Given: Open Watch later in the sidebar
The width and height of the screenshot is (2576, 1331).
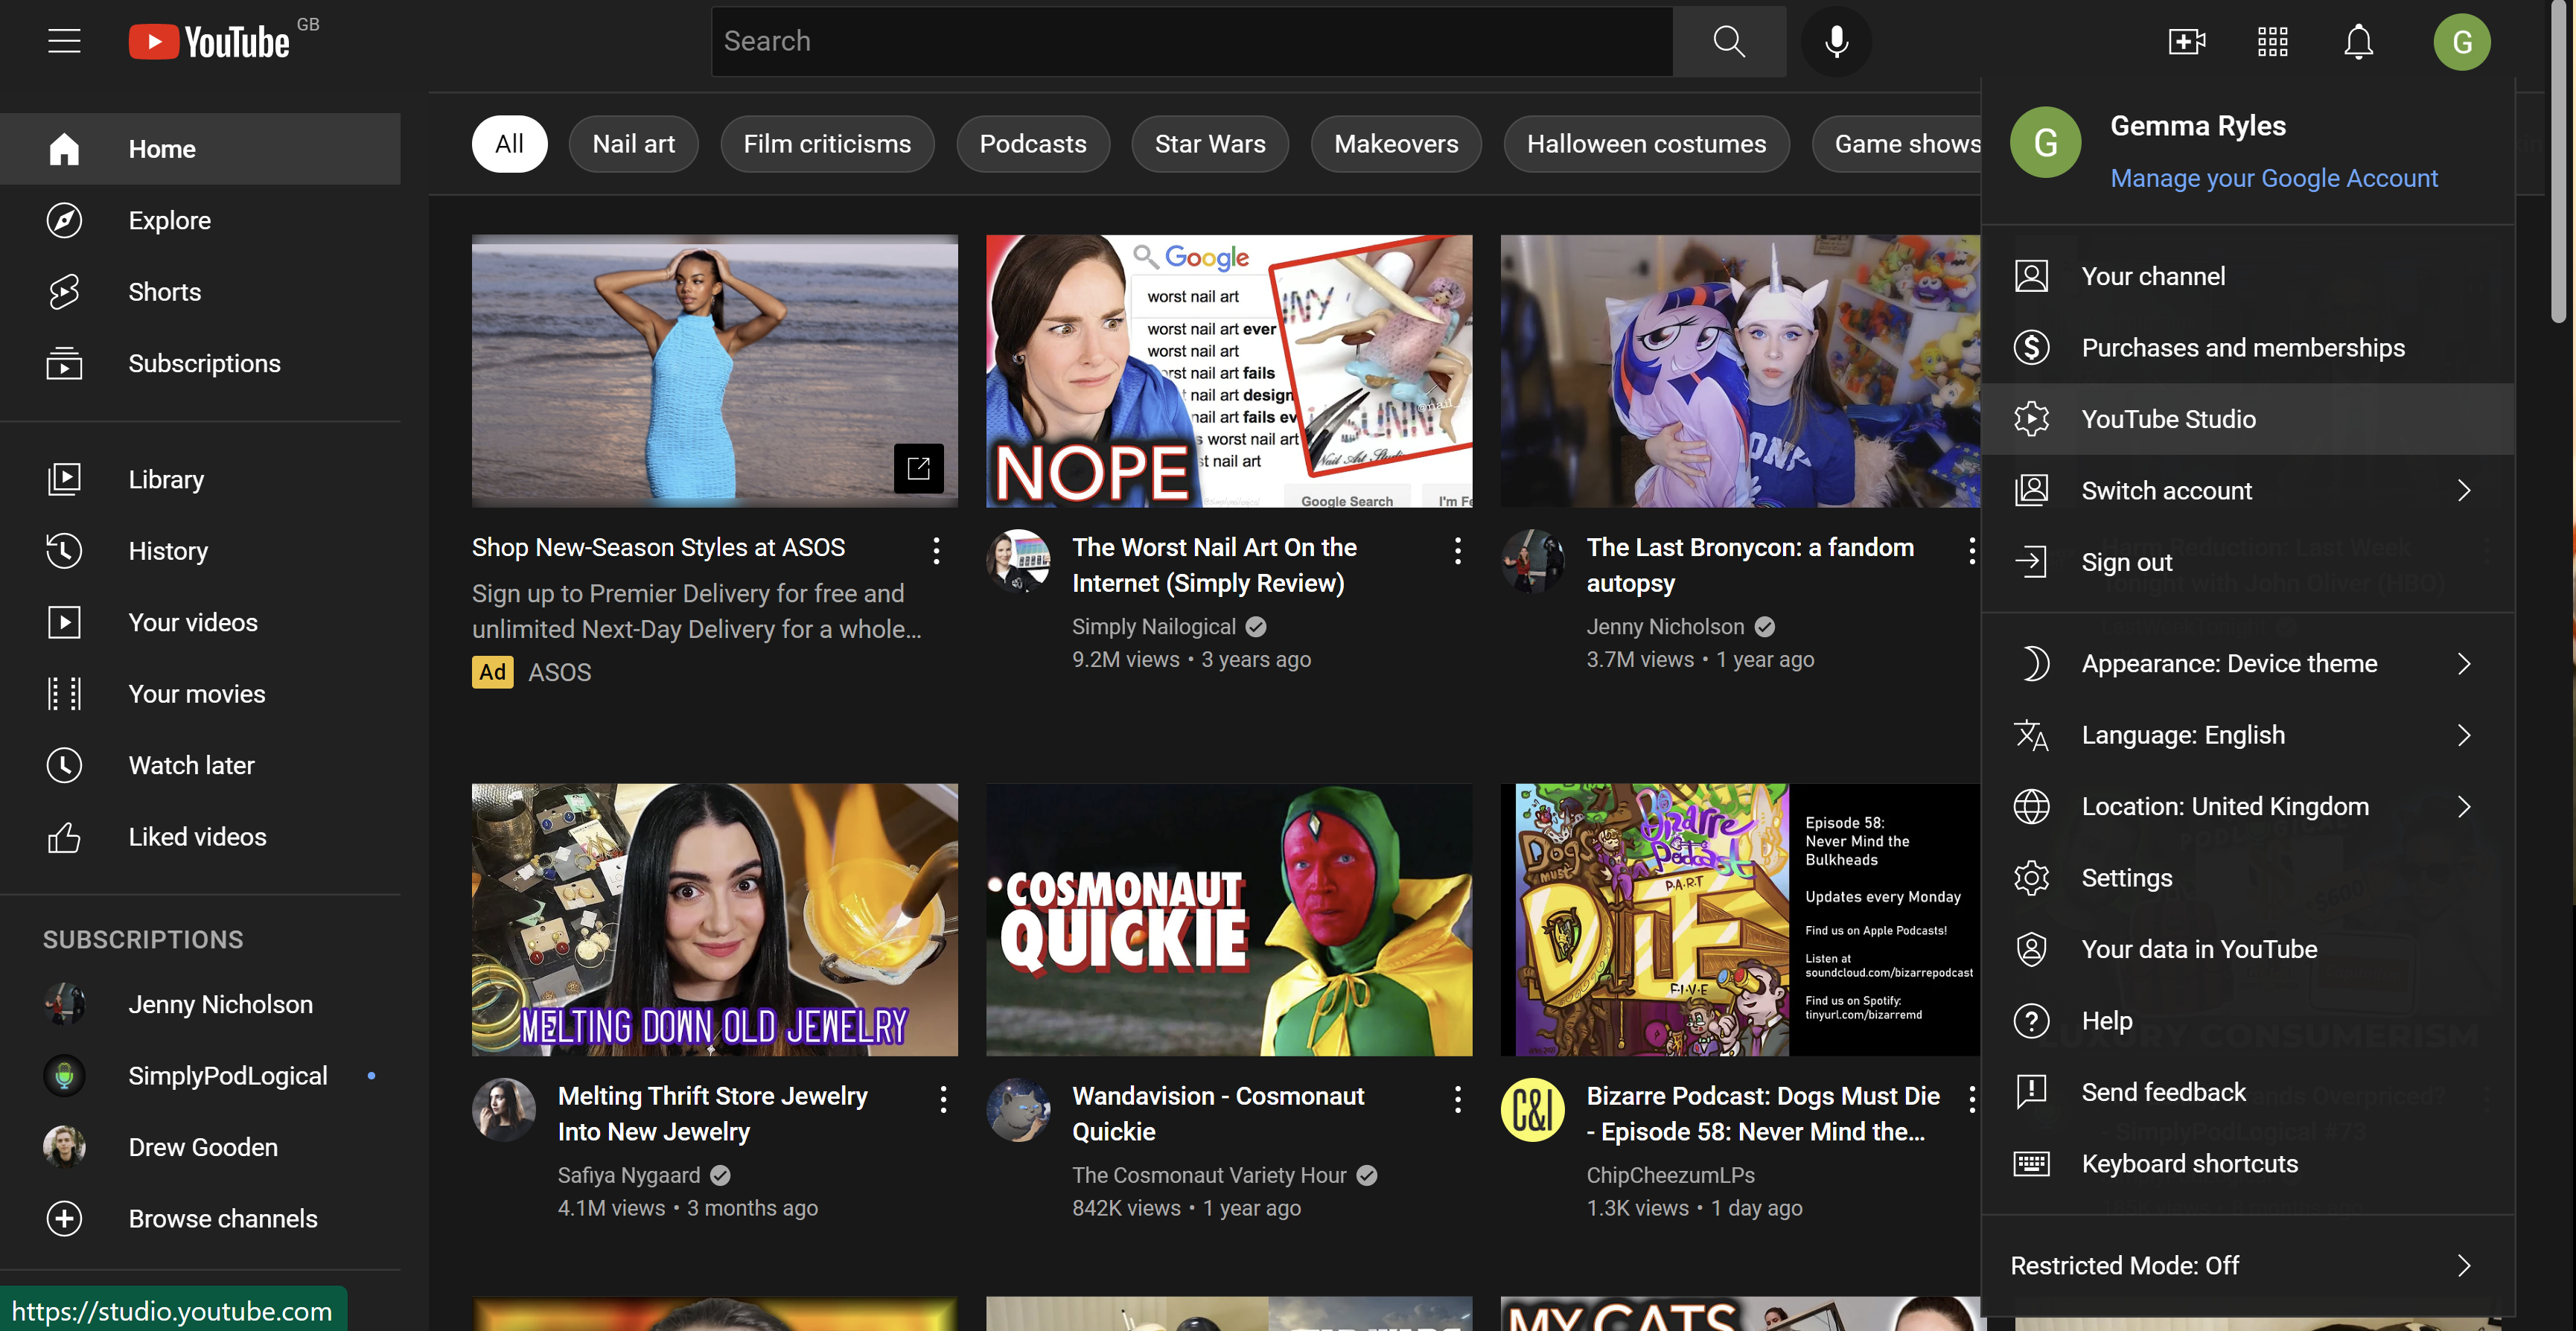Looking at the screenshot, I should [x=200, y=765].
